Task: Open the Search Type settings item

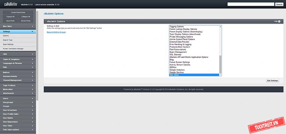Action: [x=8, y=40]
